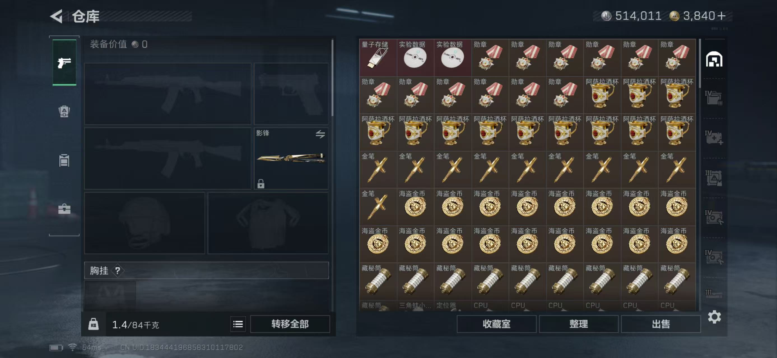Viewport: 777px width, 358px height.
Task: Click the lock icon under 影锋 knife
Action: pyautogui.click(x=261, y=183)
